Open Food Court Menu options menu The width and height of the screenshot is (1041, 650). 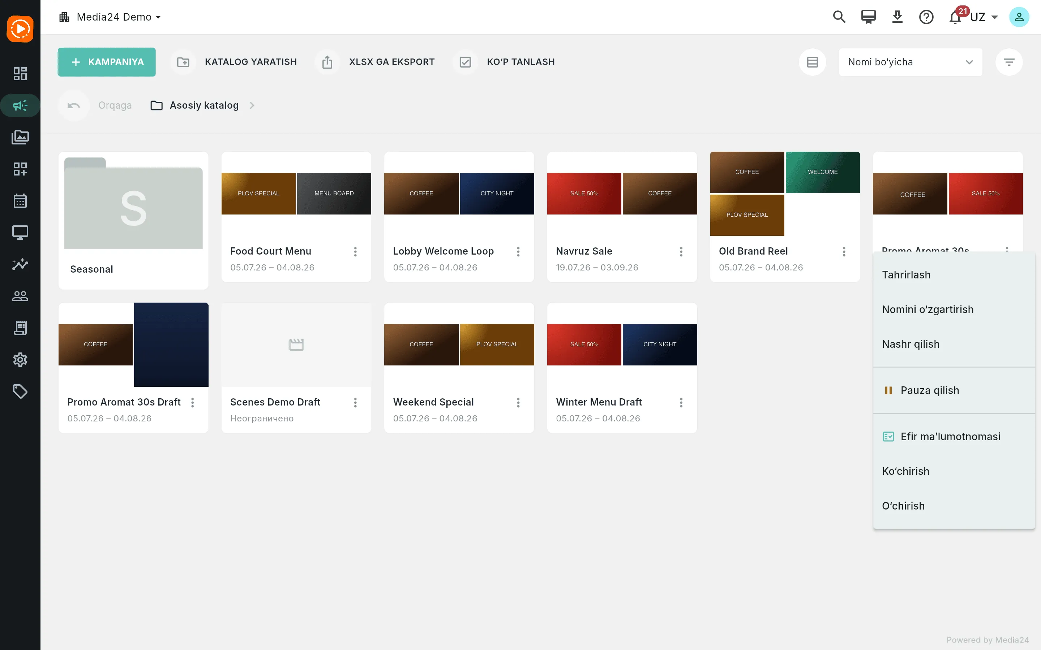[355, 251]
